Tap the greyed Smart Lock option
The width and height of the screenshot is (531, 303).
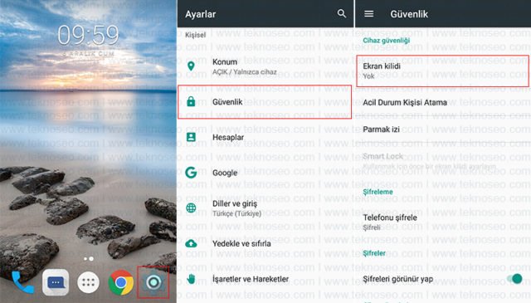(442, 161)
